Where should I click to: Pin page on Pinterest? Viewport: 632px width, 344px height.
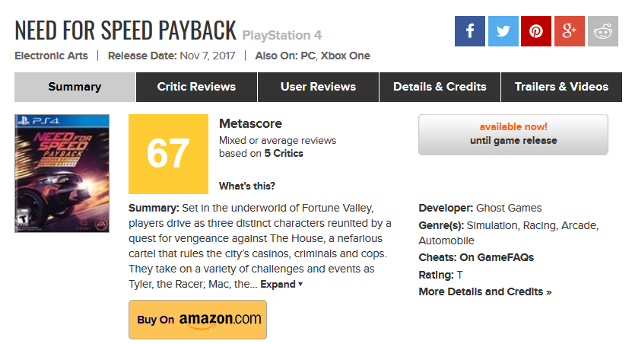pos(536,31)
